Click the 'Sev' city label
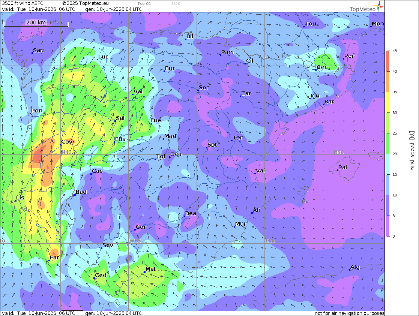419x316 pixels. click(108, 245)
